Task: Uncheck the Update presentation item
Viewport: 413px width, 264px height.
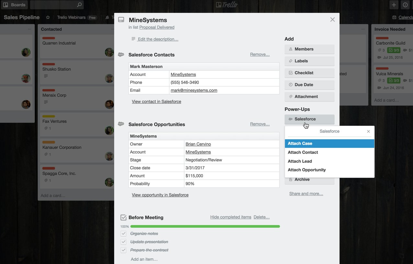Action: pos(123,242)
